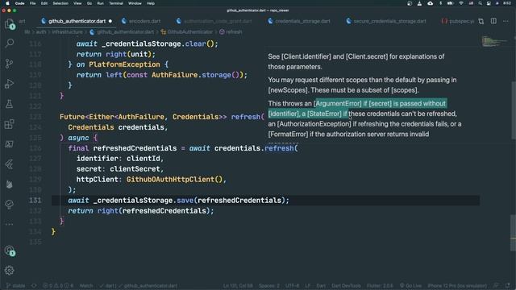Switch to encoders.dart tab

pyautogui.click(x=142, y=21)
